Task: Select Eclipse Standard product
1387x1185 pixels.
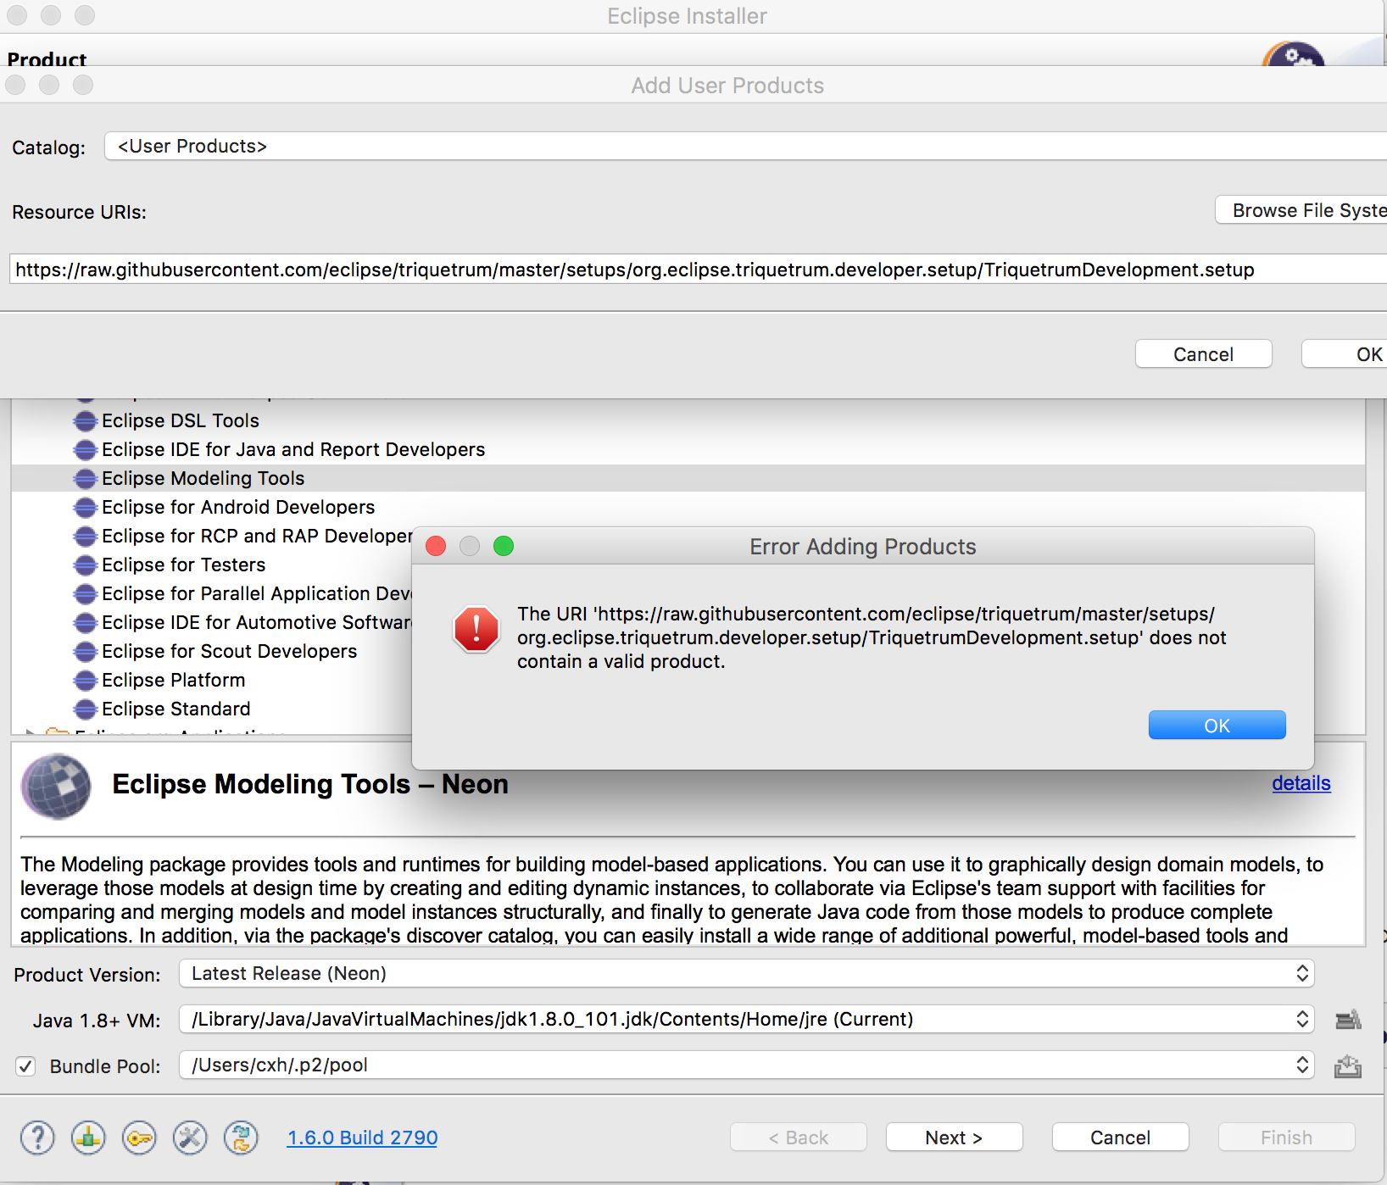Action: (175, 709)
